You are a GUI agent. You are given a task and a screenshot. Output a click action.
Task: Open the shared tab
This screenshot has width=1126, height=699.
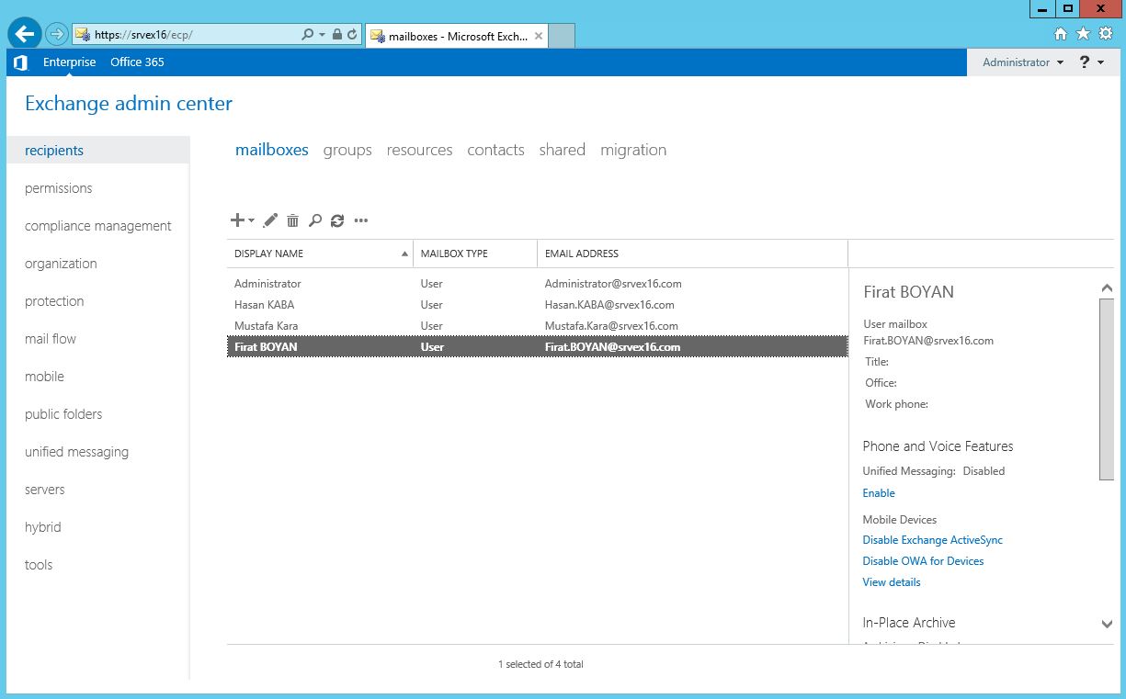563,150
